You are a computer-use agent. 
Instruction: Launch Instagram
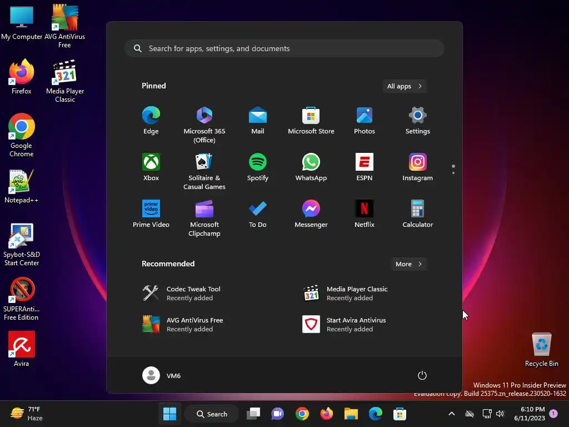coord(418,167)
